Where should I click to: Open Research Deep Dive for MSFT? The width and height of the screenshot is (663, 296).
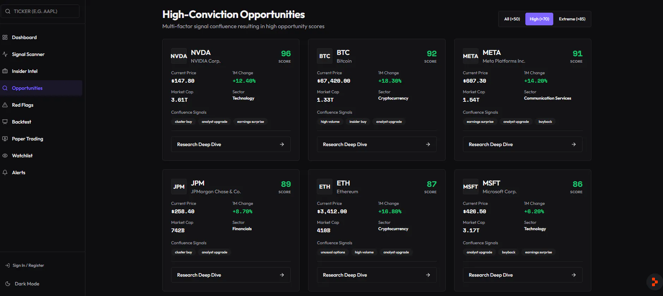tap(523, 275)
